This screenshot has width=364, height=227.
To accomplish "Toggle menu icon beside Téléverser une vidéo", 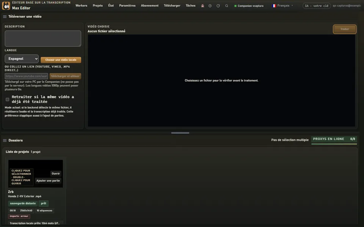I will point(5,17).
